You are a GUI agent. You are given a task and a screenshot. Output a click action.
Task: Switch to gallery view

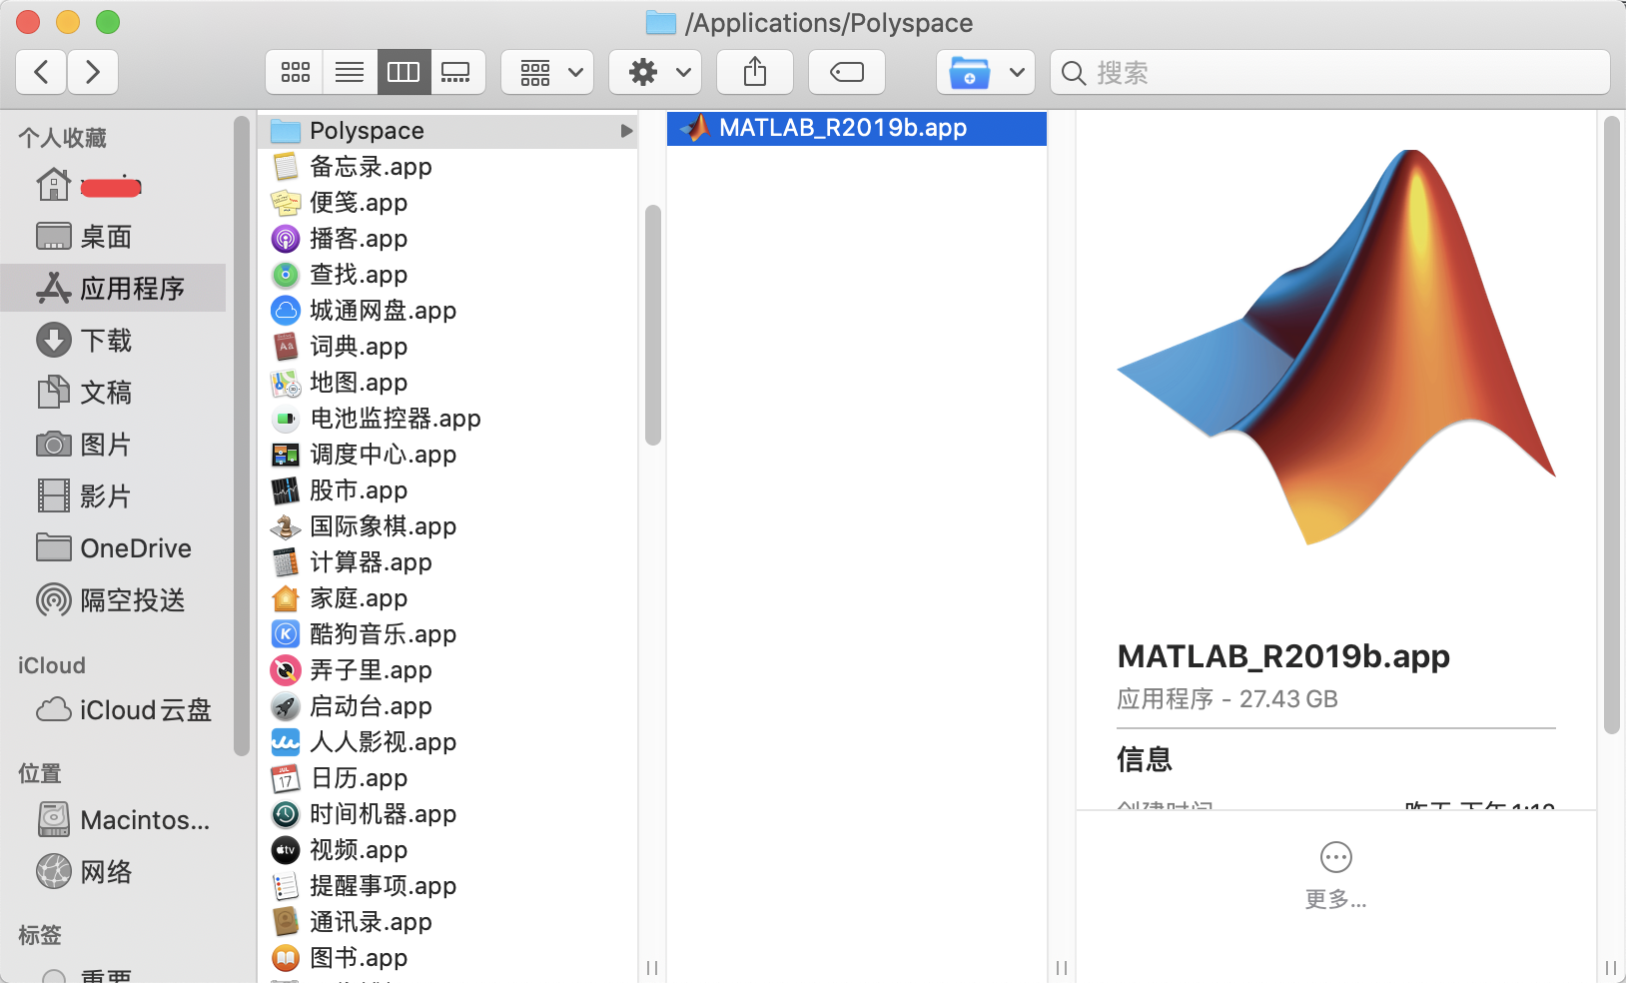pyautogui.click(x=457, y=72)
